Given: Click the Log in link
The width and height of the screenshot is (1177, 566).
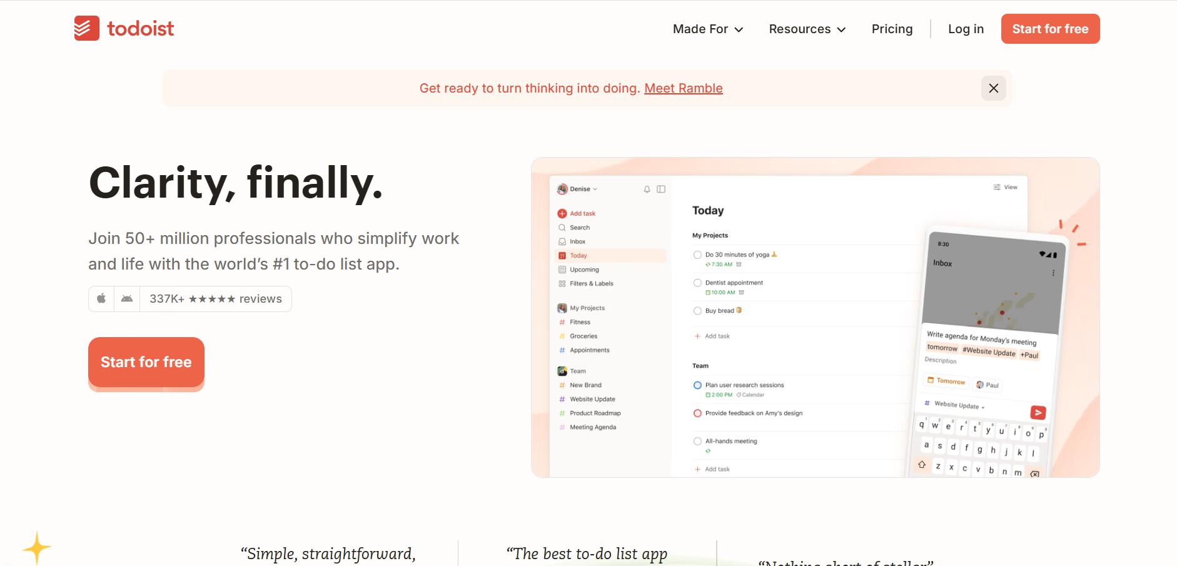Looking at the screenshot, I should pyautogui.click(x=966, y=29).
